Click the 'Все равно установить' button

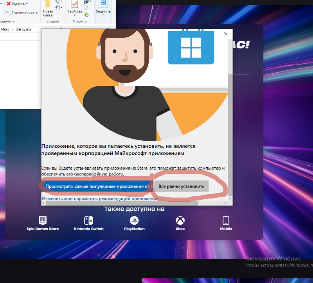(x=181, y=186)
